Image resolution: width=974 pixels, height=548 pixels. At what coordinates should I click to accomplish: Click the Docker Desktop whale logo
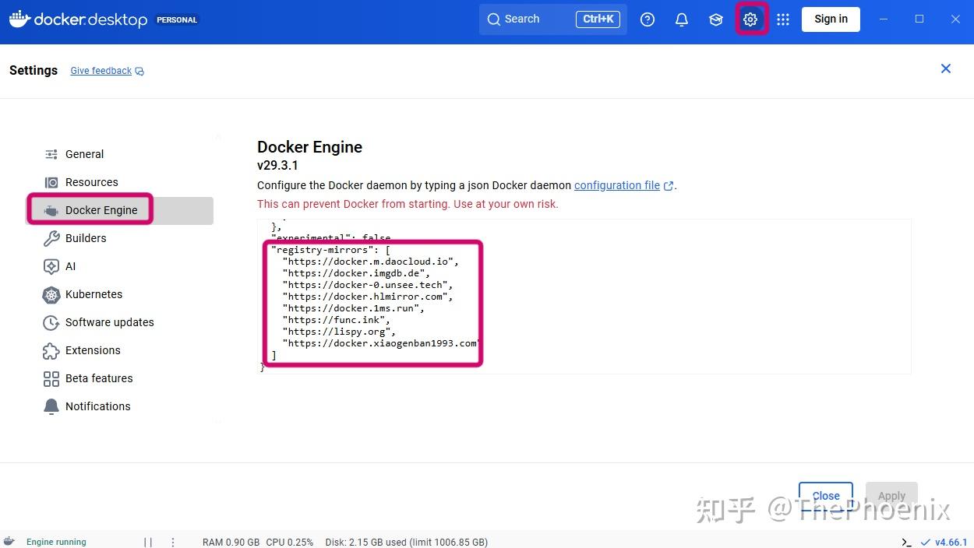click(19, 19)
